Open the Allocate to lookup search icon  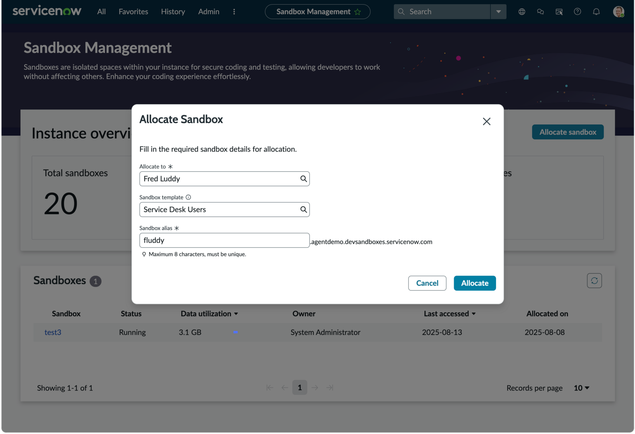pos(304,179)
